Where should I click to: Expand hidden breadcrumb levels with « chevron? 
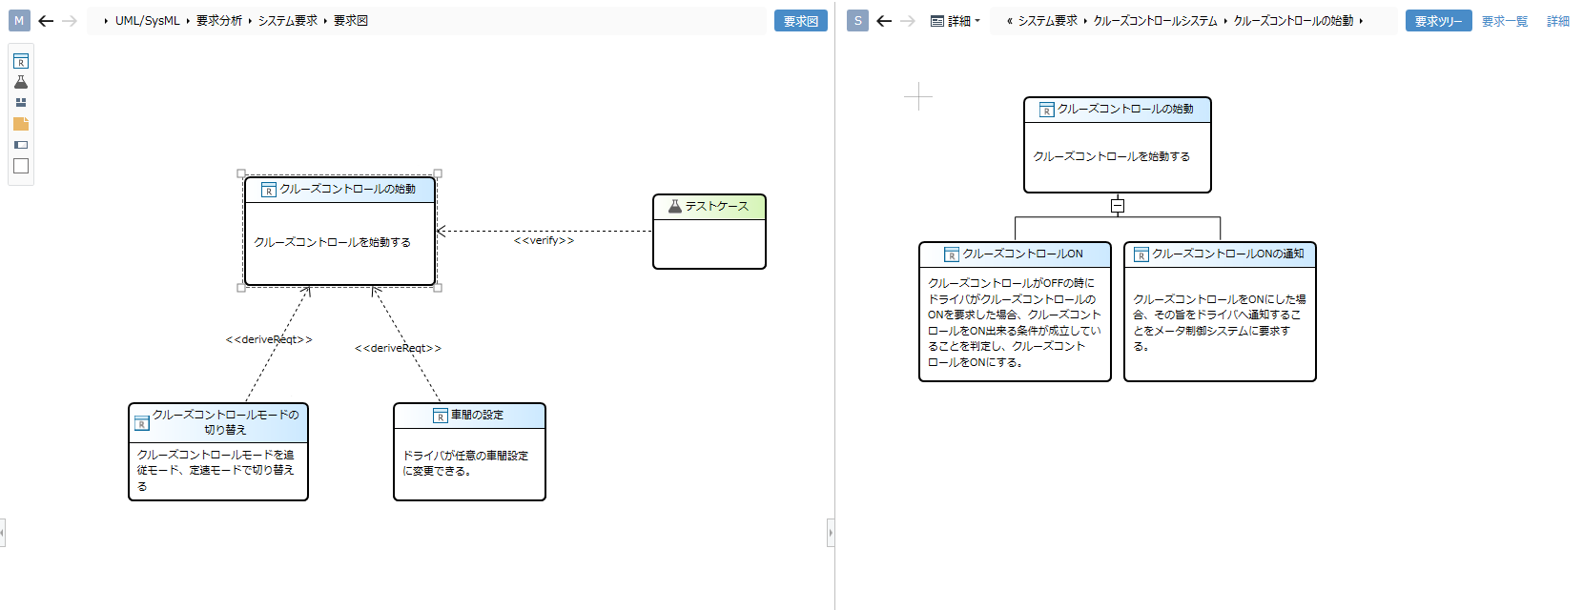1009,21
